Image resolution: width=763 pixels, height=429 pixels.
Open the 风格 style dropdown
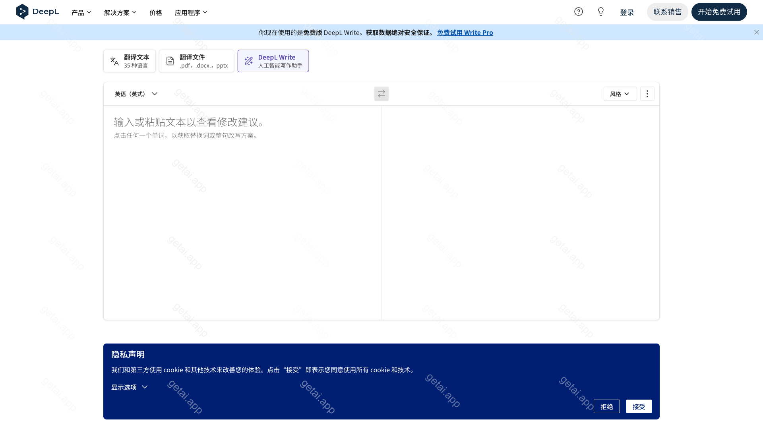pos(620,94)
